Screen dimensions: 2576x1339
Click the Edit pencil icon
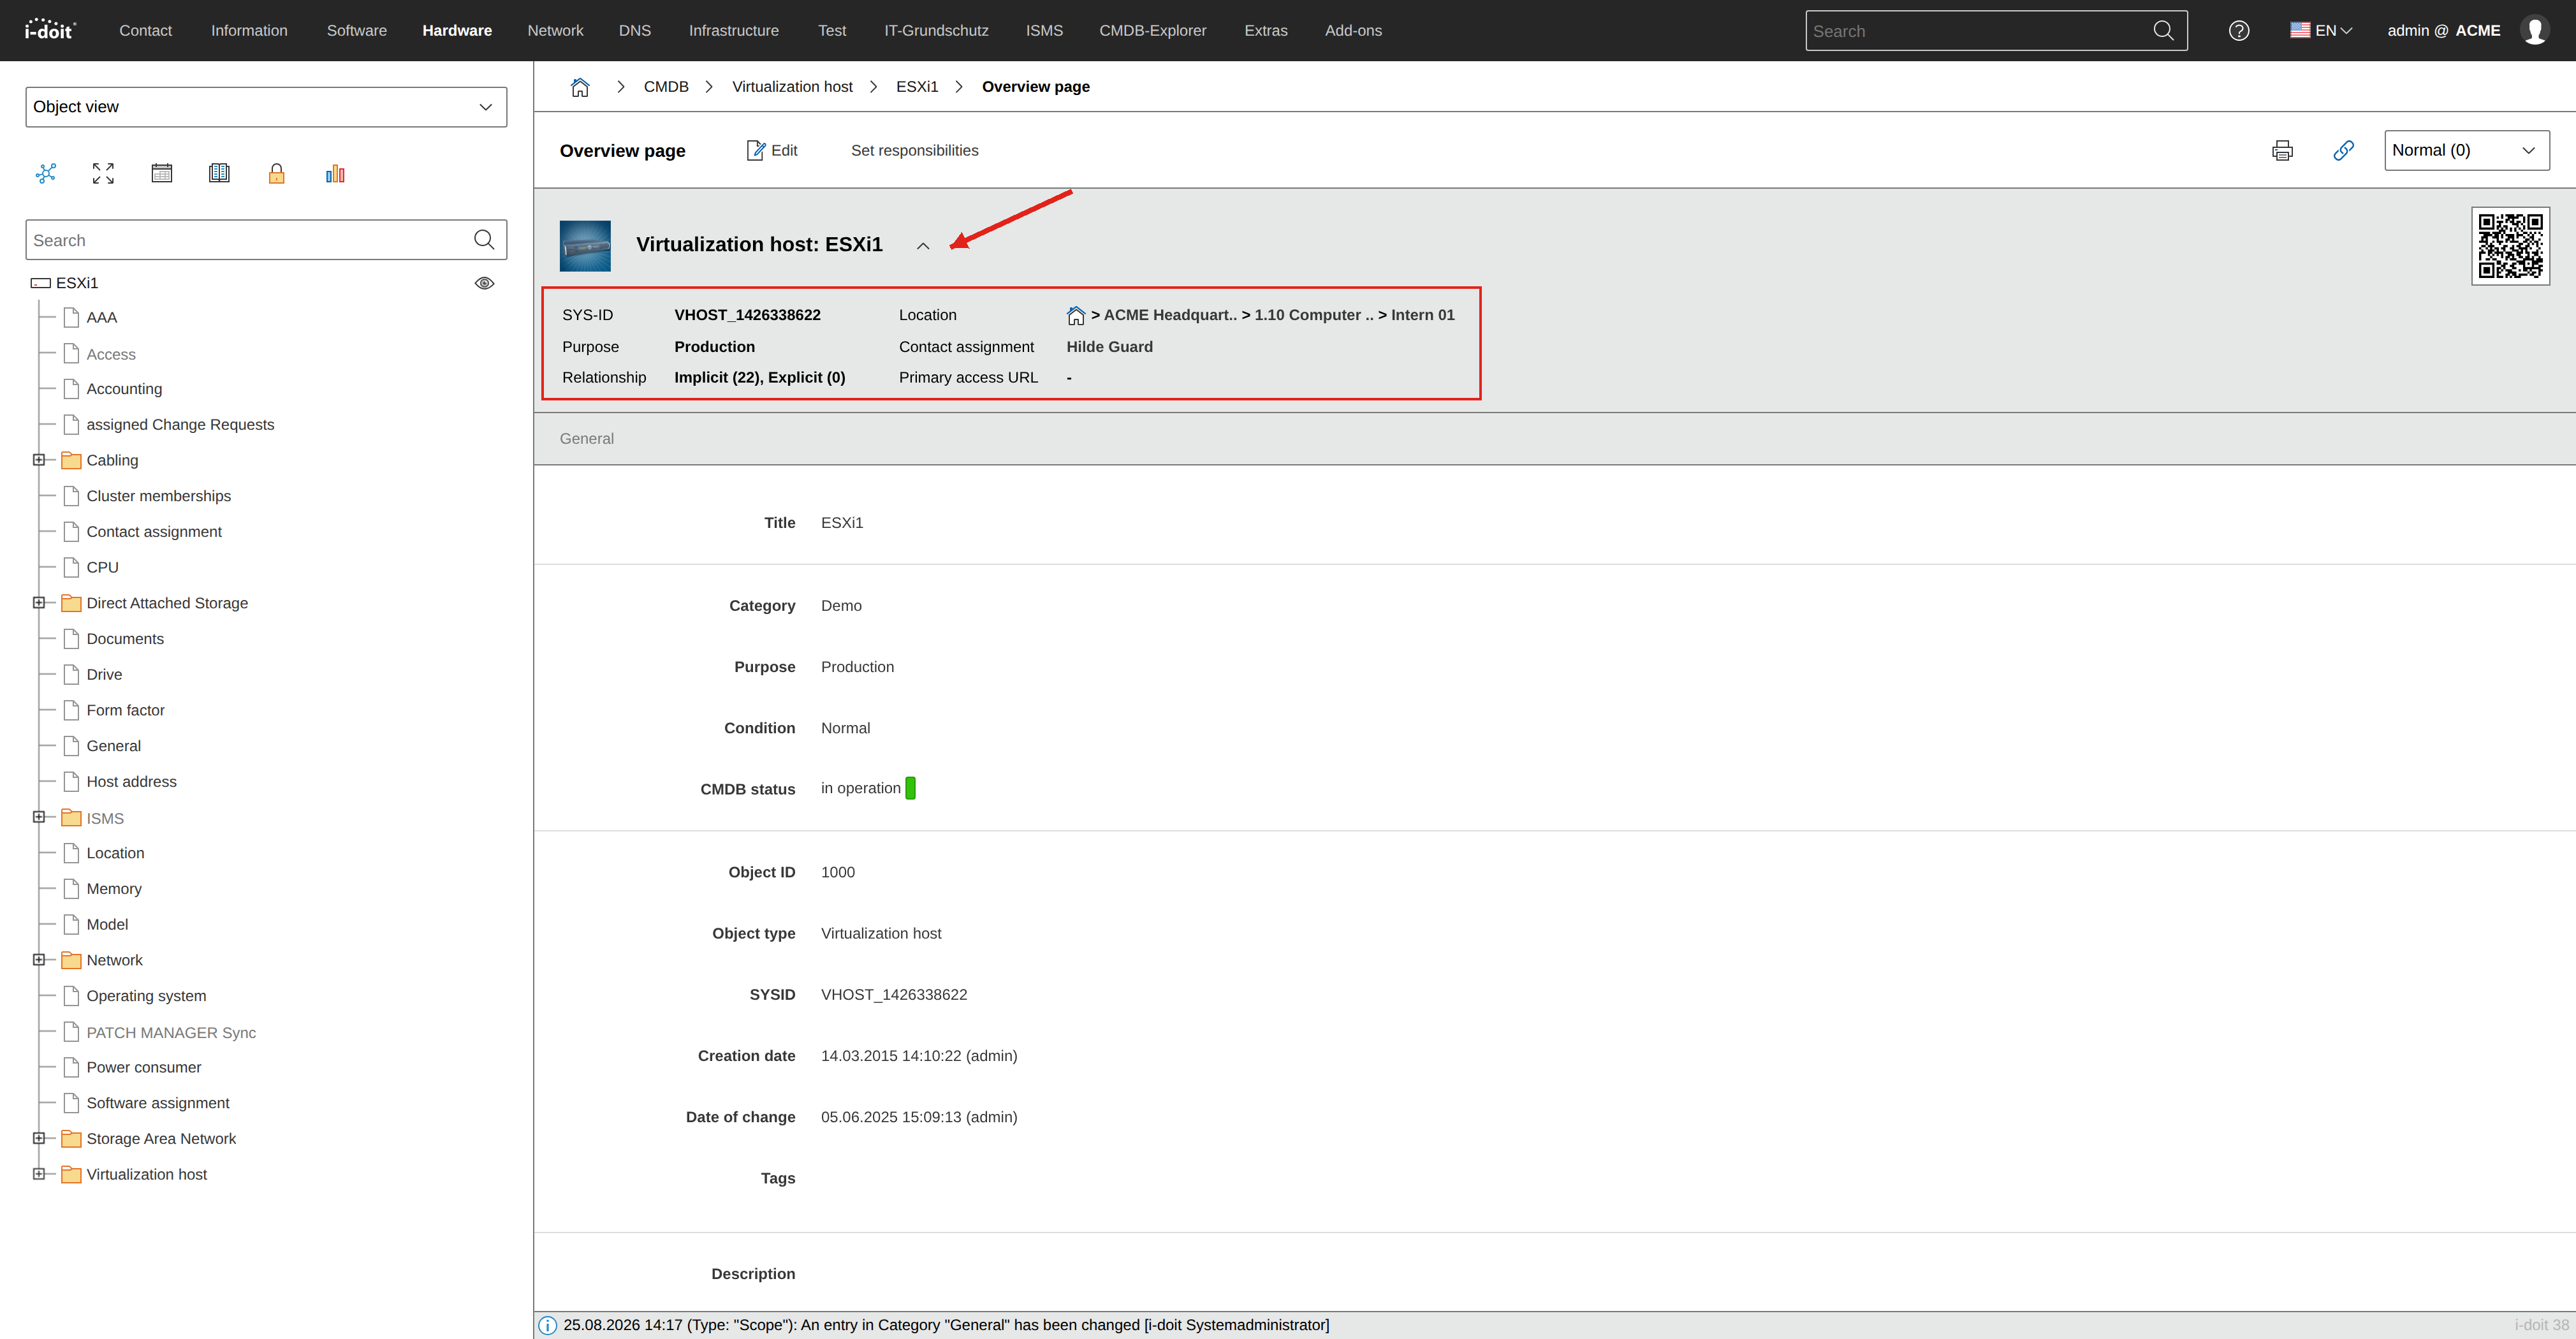756,151
